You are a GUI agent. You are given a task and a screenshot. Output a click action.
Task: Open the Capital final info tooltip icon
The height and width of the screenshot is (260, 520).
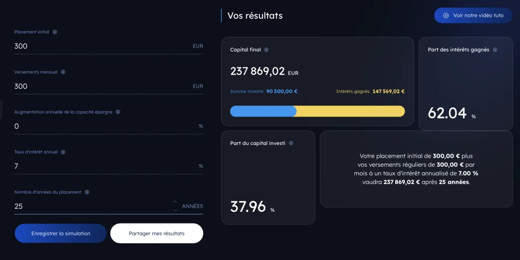(266, 50)
